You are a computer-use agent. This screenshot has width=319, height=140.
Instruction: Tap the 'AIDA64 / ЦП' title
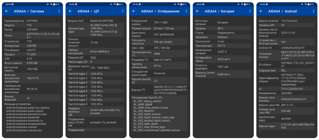coord(88,11)
